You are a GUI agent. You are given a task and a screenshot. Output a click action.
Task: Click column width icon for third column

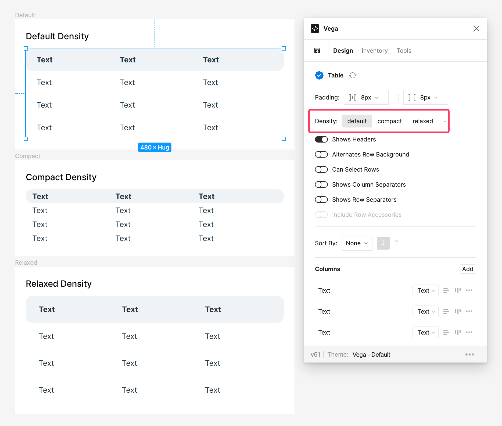click(458, 332)
